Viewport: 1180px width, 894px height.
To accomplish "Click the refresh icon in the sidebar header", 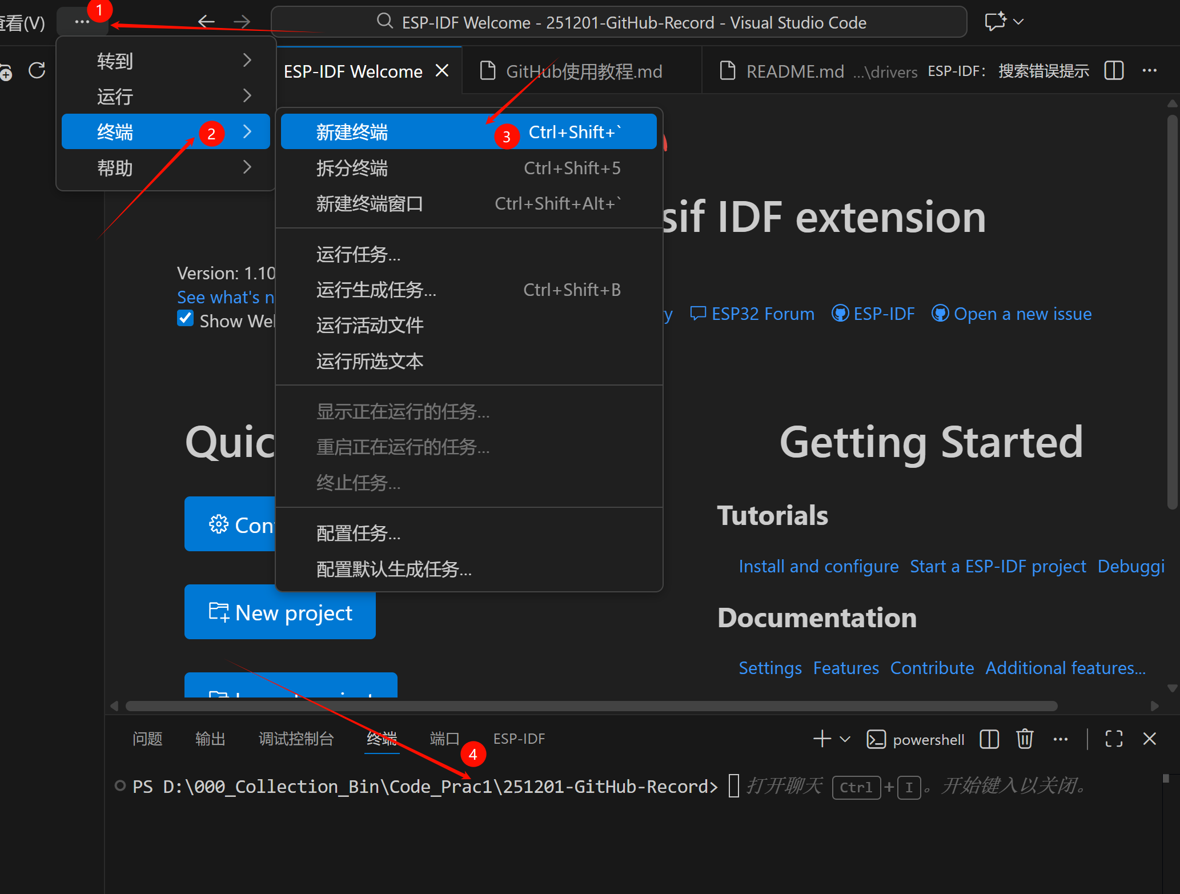I will pos(37,71).
